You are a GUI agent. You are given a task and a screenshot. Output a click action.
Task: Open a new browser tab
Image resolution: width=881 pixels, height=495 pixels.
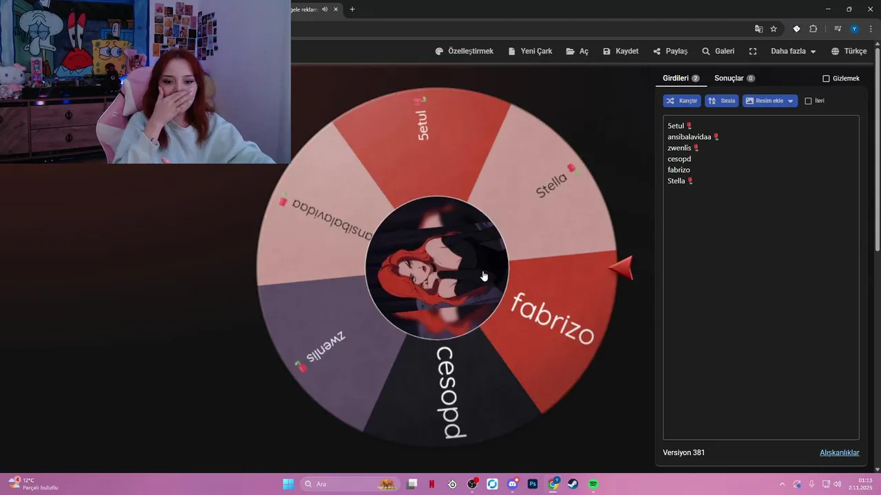coord(352,9)
